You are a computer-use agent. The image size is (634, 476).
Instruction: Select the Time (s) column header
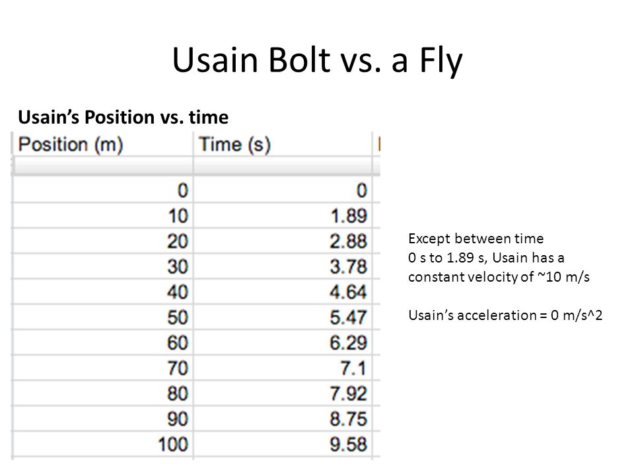click(282, 144)
